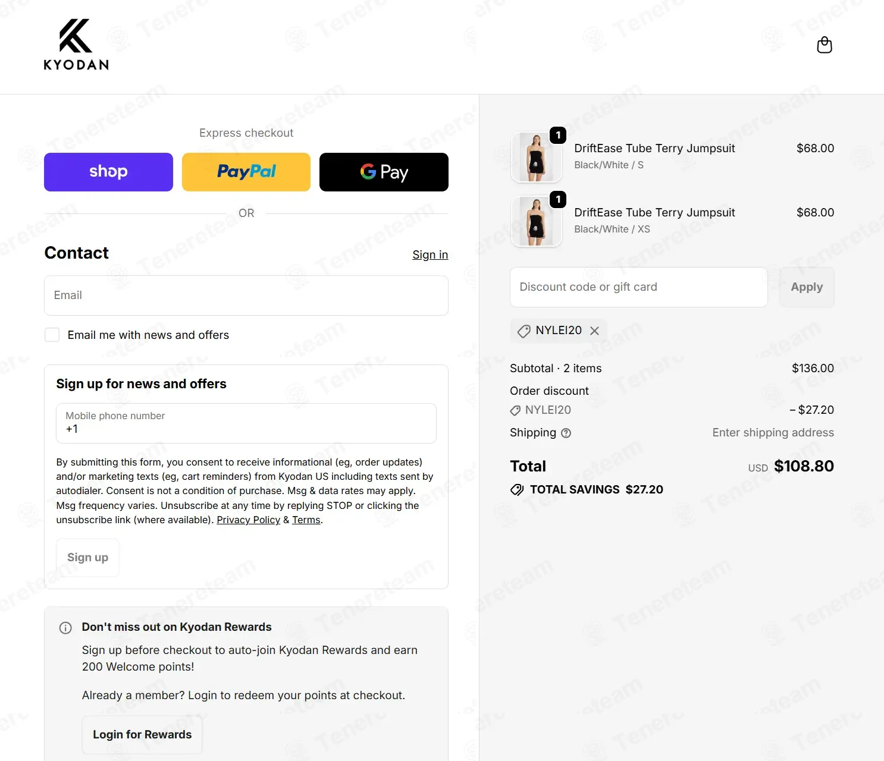Pay with Shop Pay express checkout
This screenshot has width=884, height=761.
[108, 172]
